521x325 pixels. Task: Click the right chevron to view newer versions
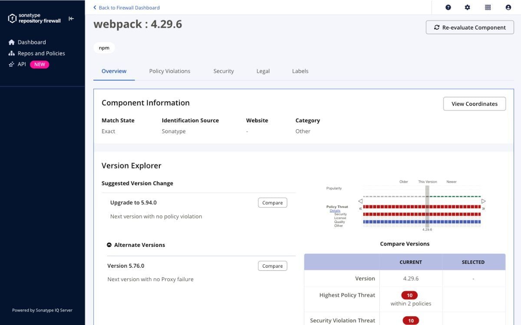(x=483, y=201)
